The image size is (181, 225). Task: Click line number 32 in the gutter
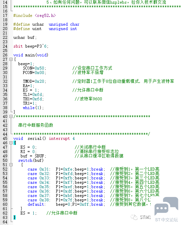pos(5,81)
